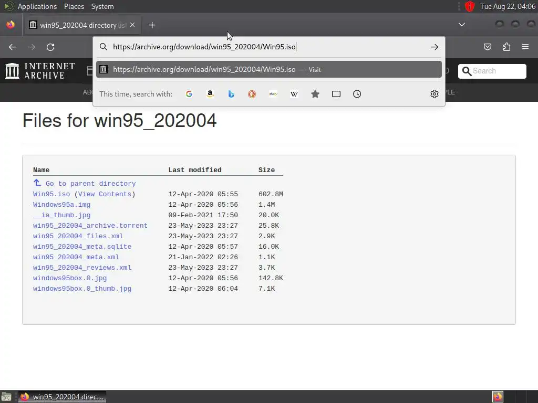The width and height of the screenshot is (538, 403).
Task: Open win95_202004_archive.torrent link
Action: click(x=90, y=226)
